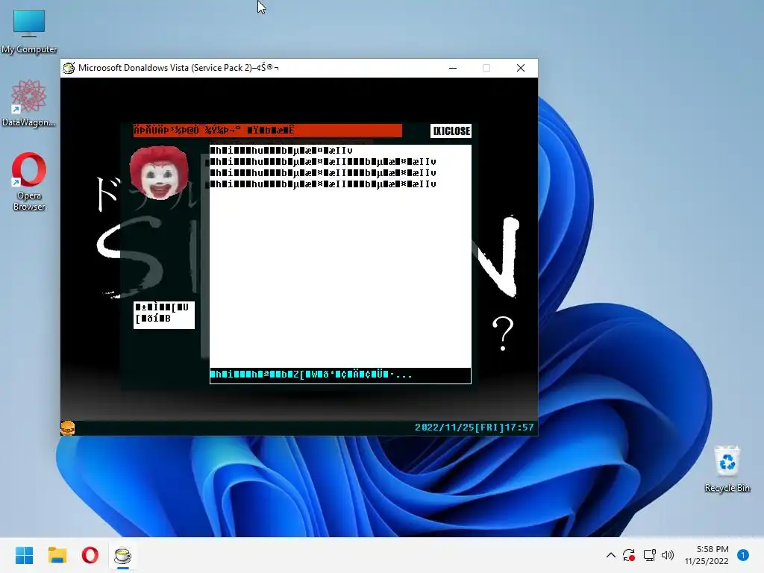The width and height of the screenshot is (764, 573).
Task: Click the volume speaker tray icon
Action: (668, 555)
